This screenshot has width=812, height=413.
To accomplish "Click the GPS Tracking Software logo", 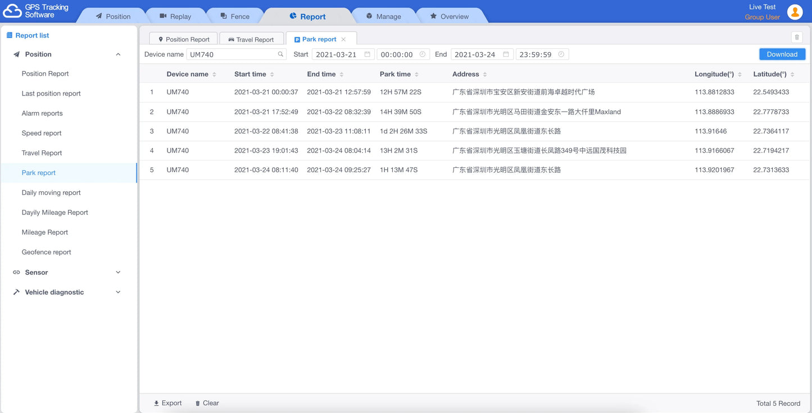I will pyautogui.click(x=12, y=11).
